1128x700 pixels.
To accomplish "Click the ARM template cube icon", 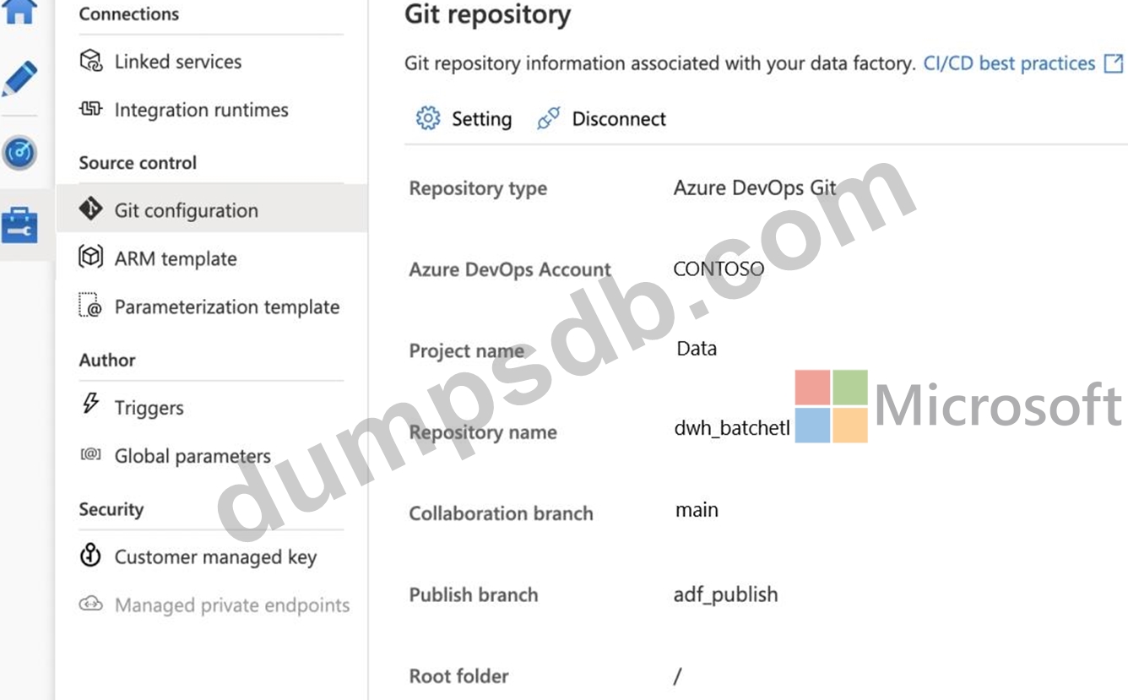I will click(90, 257).
